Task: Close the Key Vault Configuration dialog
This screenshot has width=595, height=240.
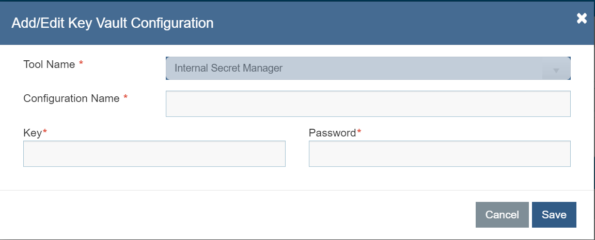Action: point(582,19)
